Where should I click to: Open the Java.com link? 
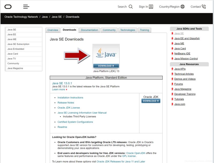coord(179,104)
